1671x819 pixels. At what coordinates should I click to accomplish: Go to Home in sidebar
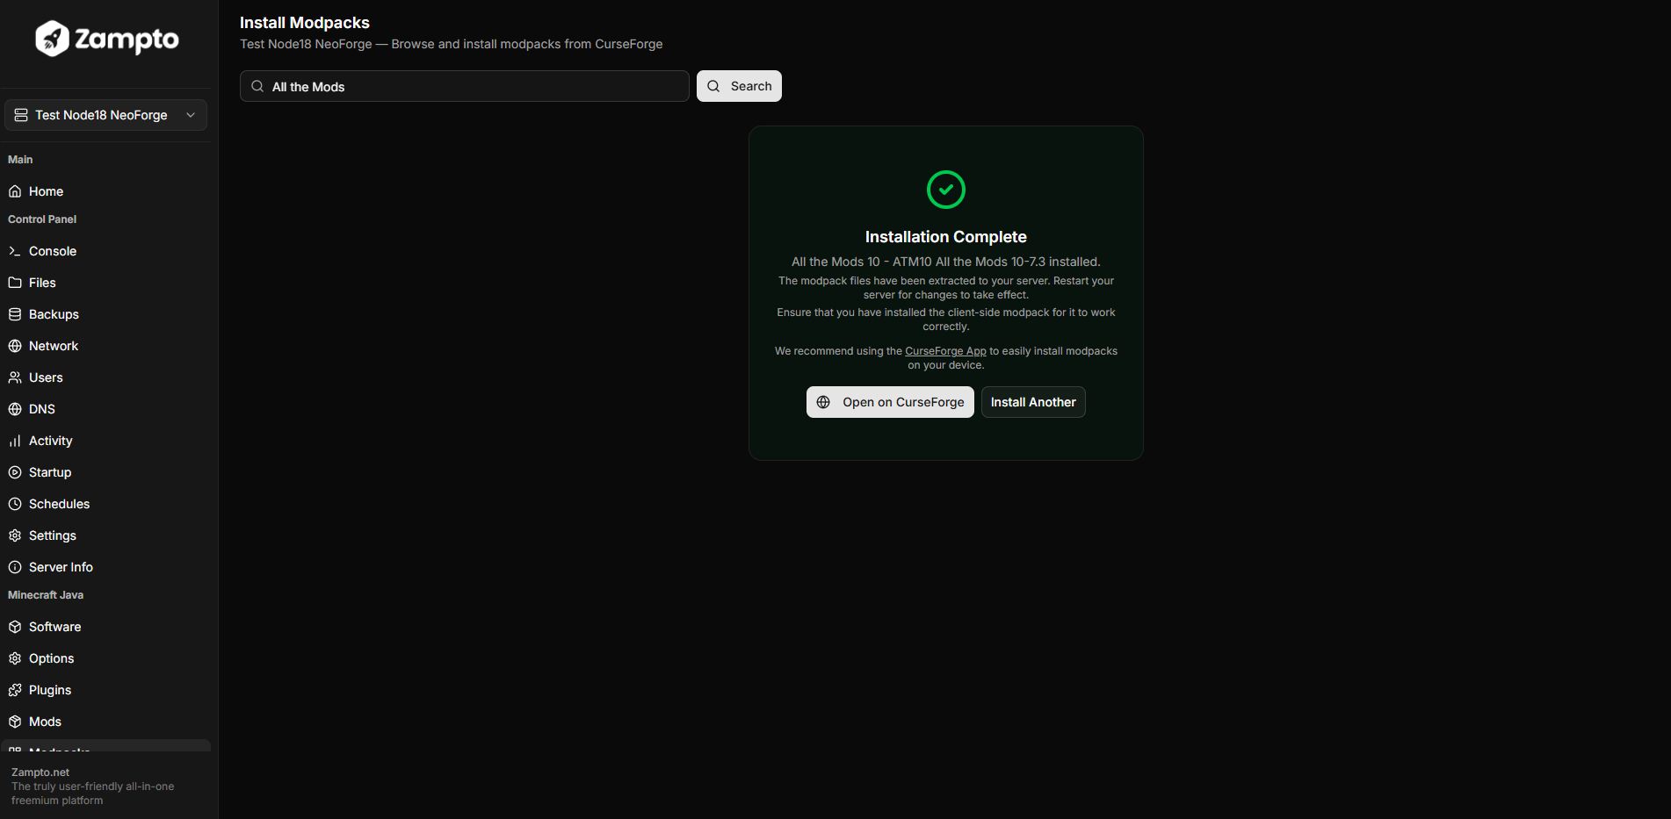[105, 191]
